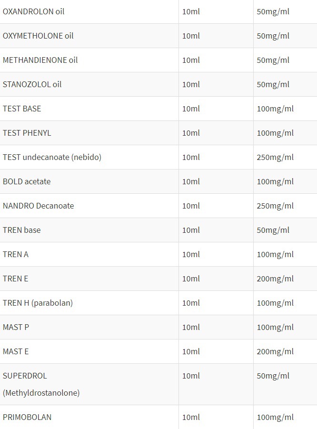Select the 200mg/ml concentration for TREN E
The width and height of the screenshot is (317, 429).
[x=275, y=279]
